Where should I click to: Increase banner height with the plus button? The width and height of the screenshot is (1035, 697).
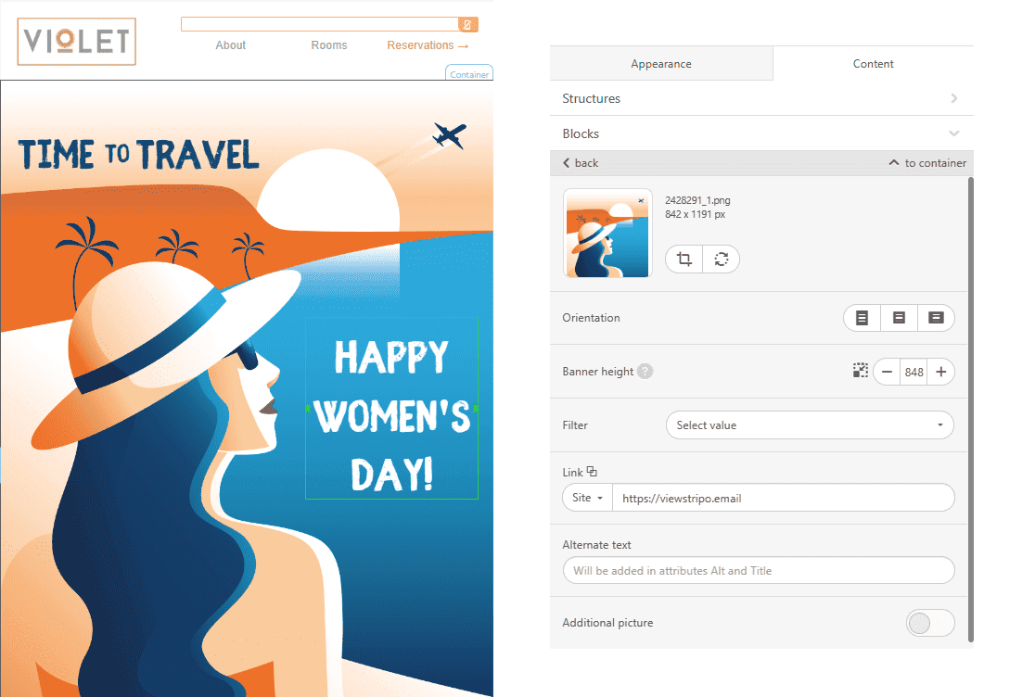coord(940,371)
